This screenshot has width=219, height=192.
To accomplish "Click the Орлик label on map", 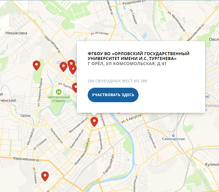I will [25, 116].
